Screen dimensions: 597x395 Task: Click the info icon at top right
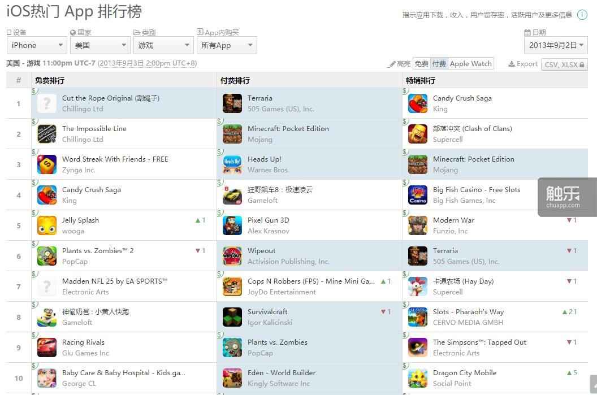click(582, 15)
